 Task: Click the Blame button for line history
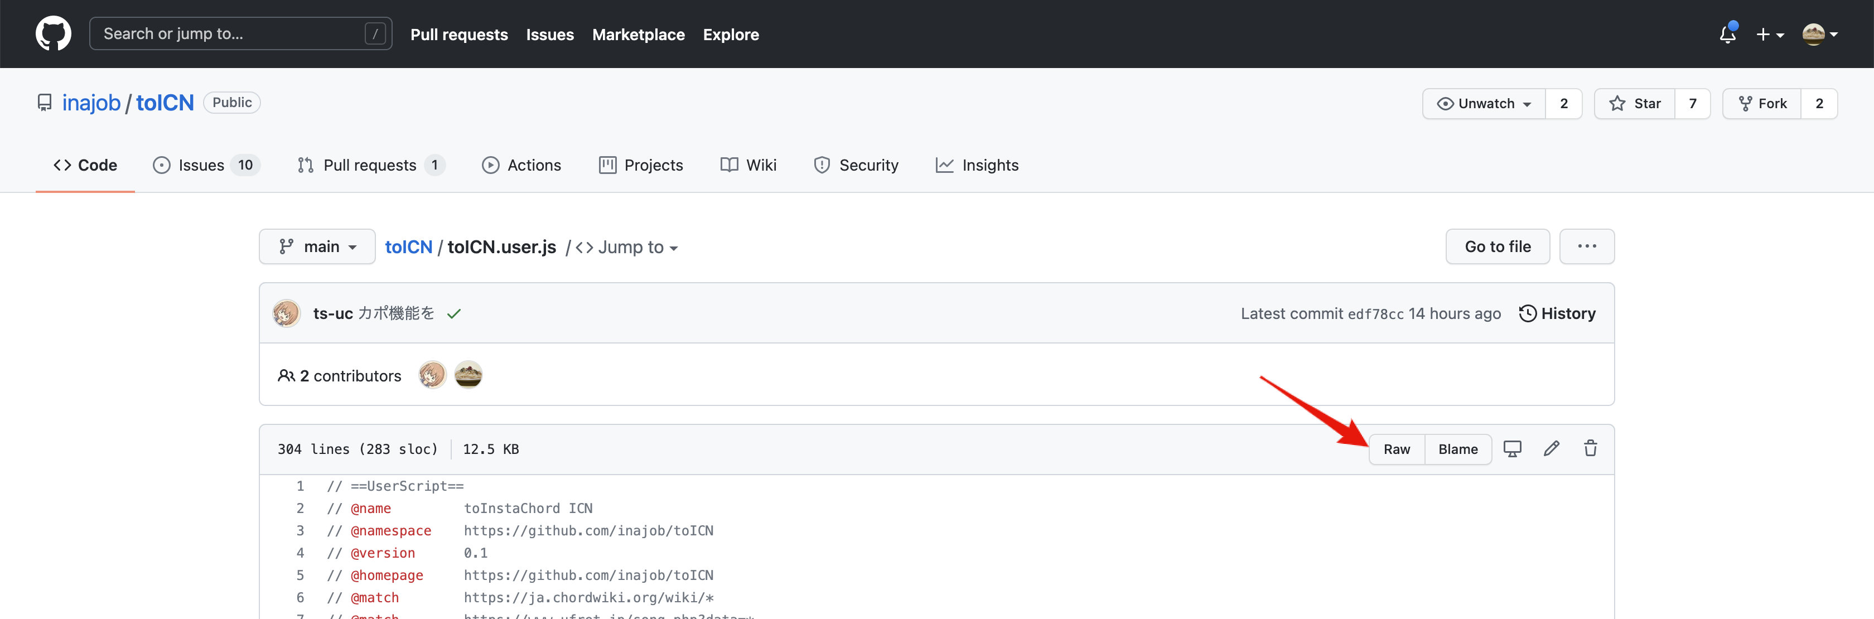(1458, 448)
